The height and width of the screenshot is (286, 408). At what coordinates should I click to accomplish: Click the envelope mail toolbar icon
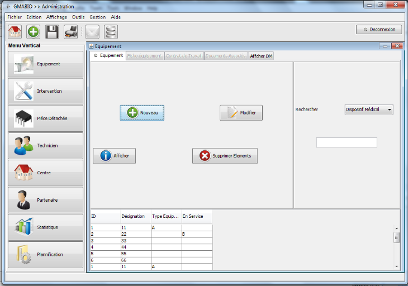pyautogui.click(x=92, y=32)
